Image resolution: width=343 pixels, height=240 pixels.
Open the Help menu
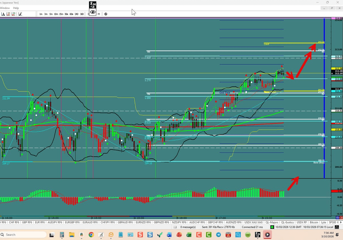point(16,8)
